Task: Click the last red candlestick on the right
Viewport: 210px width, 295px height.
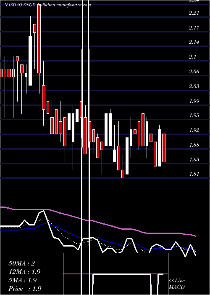Action: (x=164, y=148)
